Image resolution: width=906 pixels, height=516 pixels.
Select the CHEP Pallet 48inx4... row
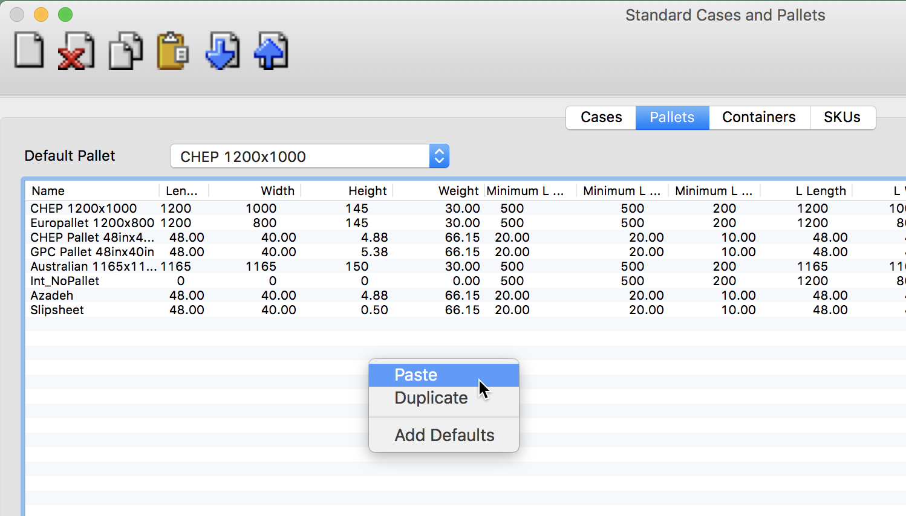tap(466, 237)
